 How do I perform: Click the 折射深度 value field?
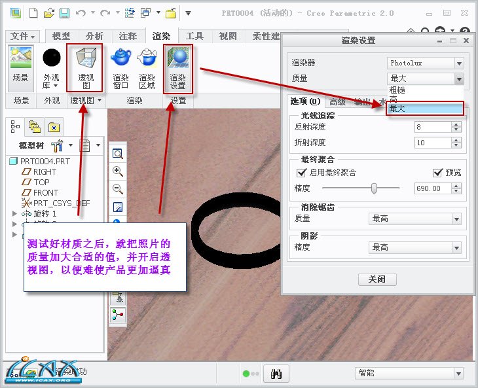pos(433,143)
